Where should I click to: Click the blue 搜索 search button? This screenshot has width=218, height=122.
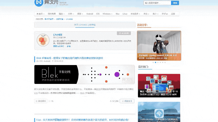tap(175, 3)
